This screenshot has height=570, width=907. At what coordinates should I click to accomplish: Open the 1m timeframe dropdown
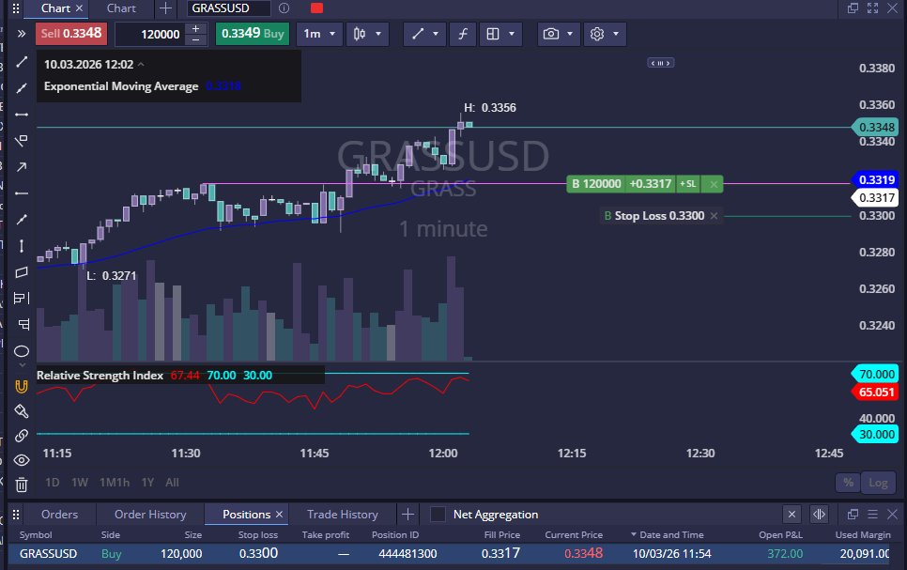coord(319,34)
